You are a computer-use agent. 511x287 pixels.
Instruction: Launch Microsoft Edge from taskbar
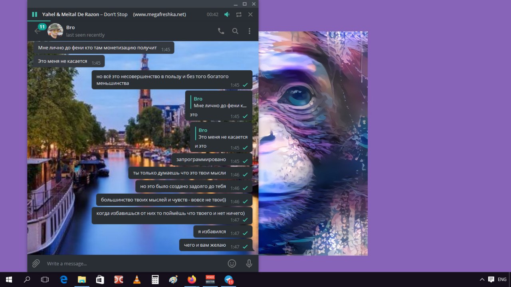tap(63, 279)
